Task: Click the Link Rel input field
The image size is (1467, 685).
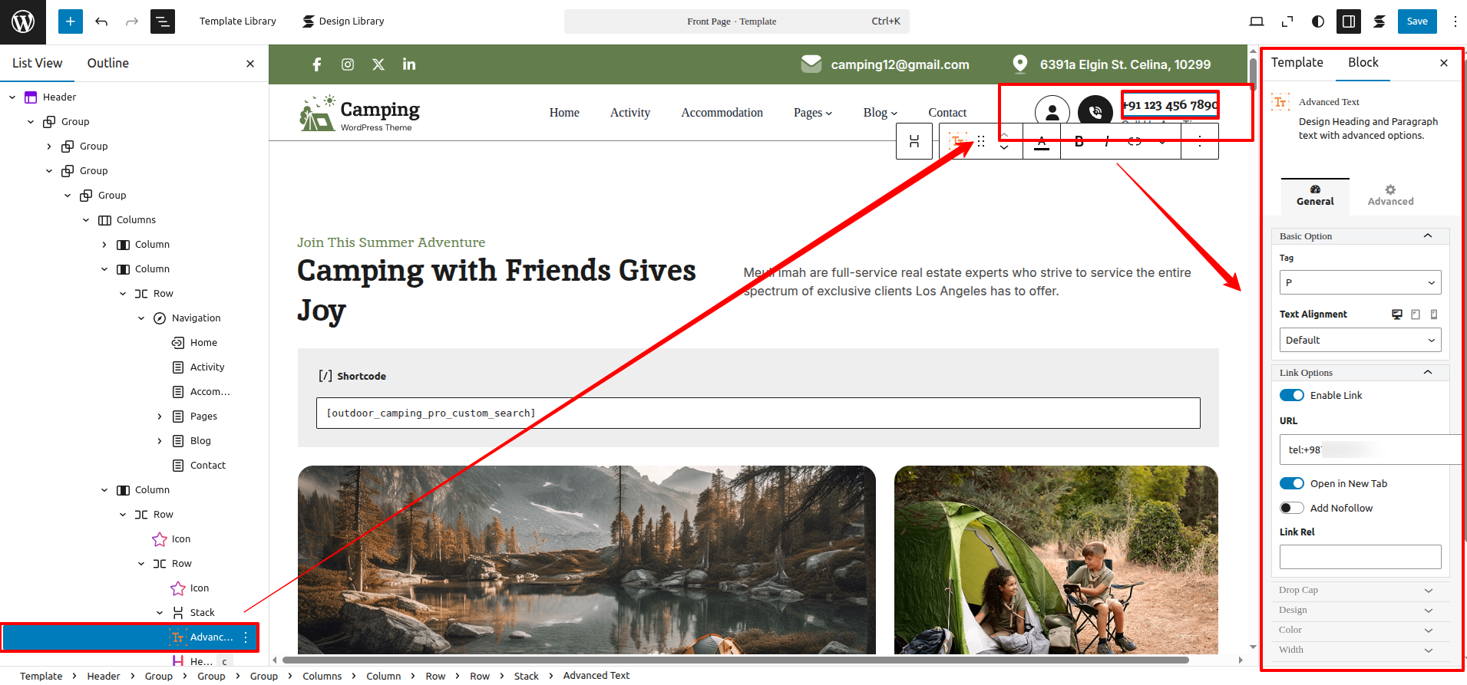Action: (1360, 556)
